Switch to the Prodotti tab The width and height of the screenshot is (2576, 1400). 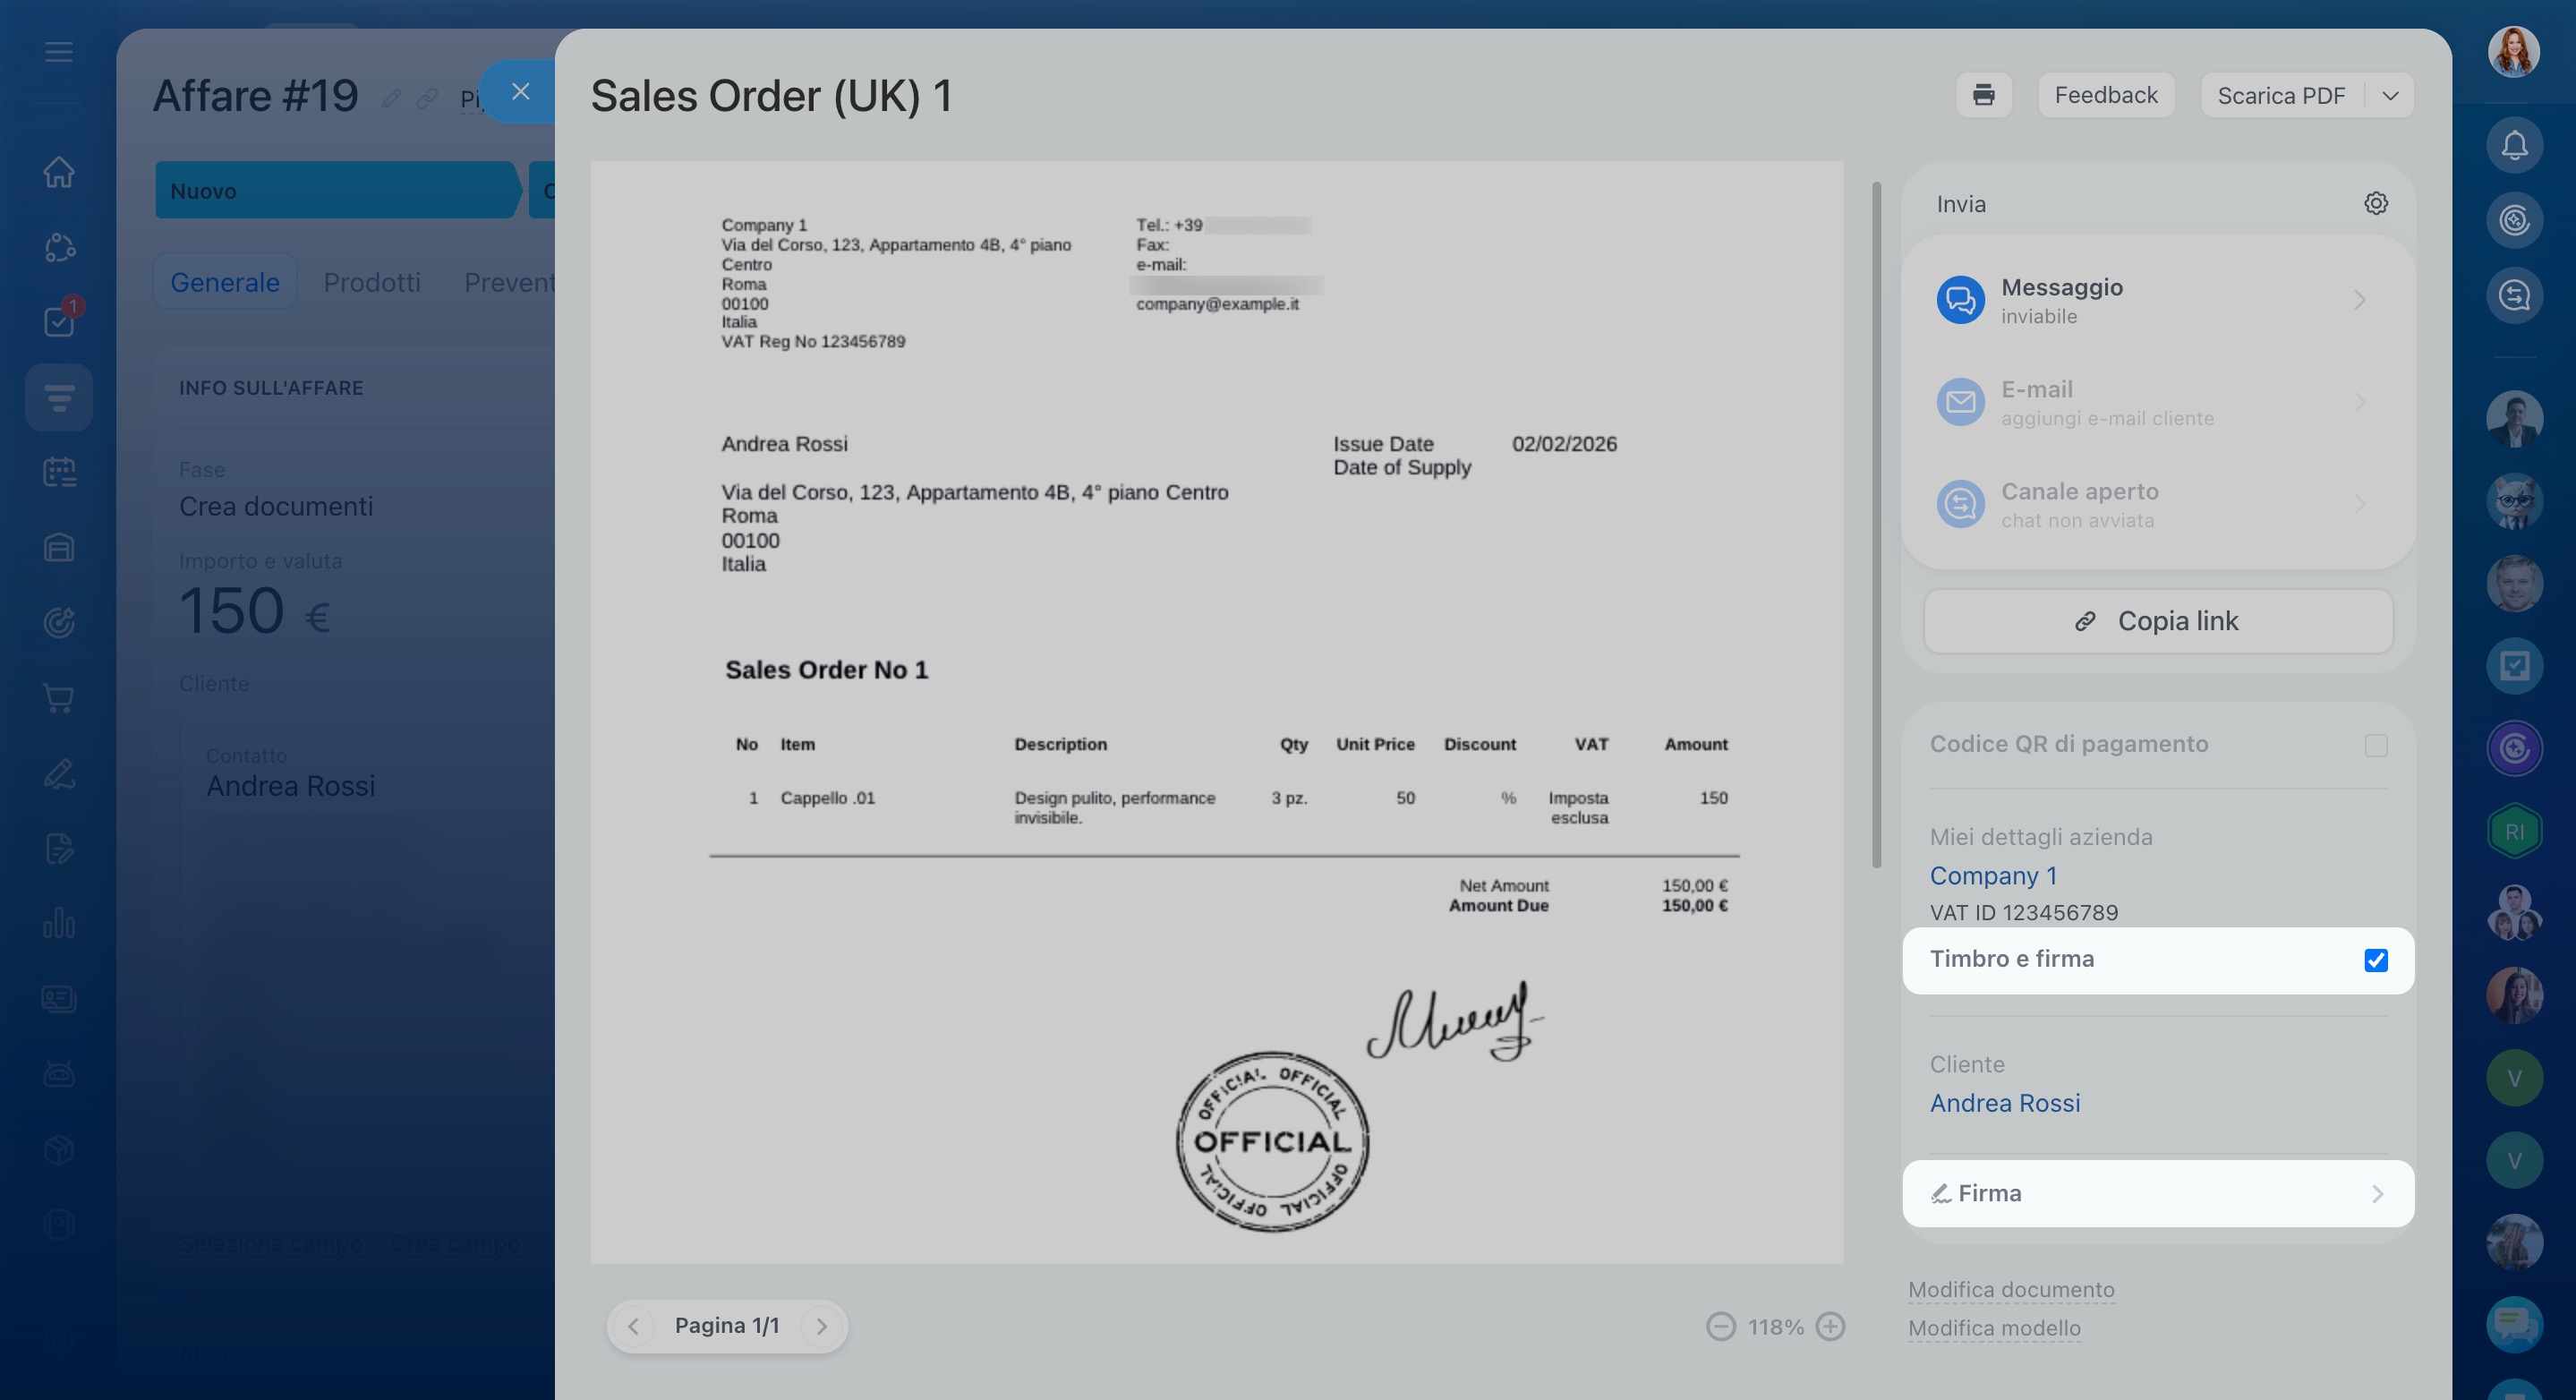pyautogui.click(x=371, y=283)
